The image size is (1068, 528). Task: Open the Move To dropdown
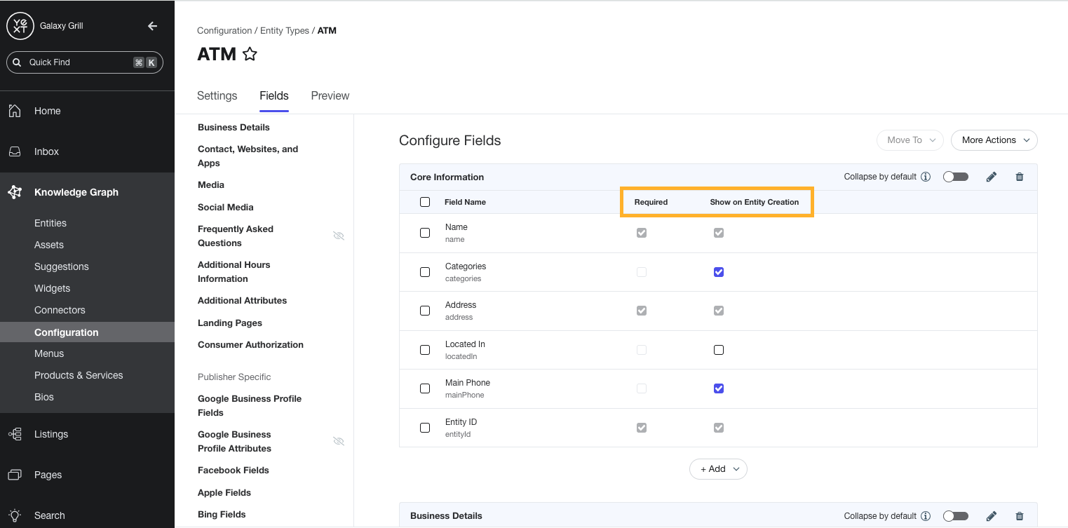click(910, 140)
